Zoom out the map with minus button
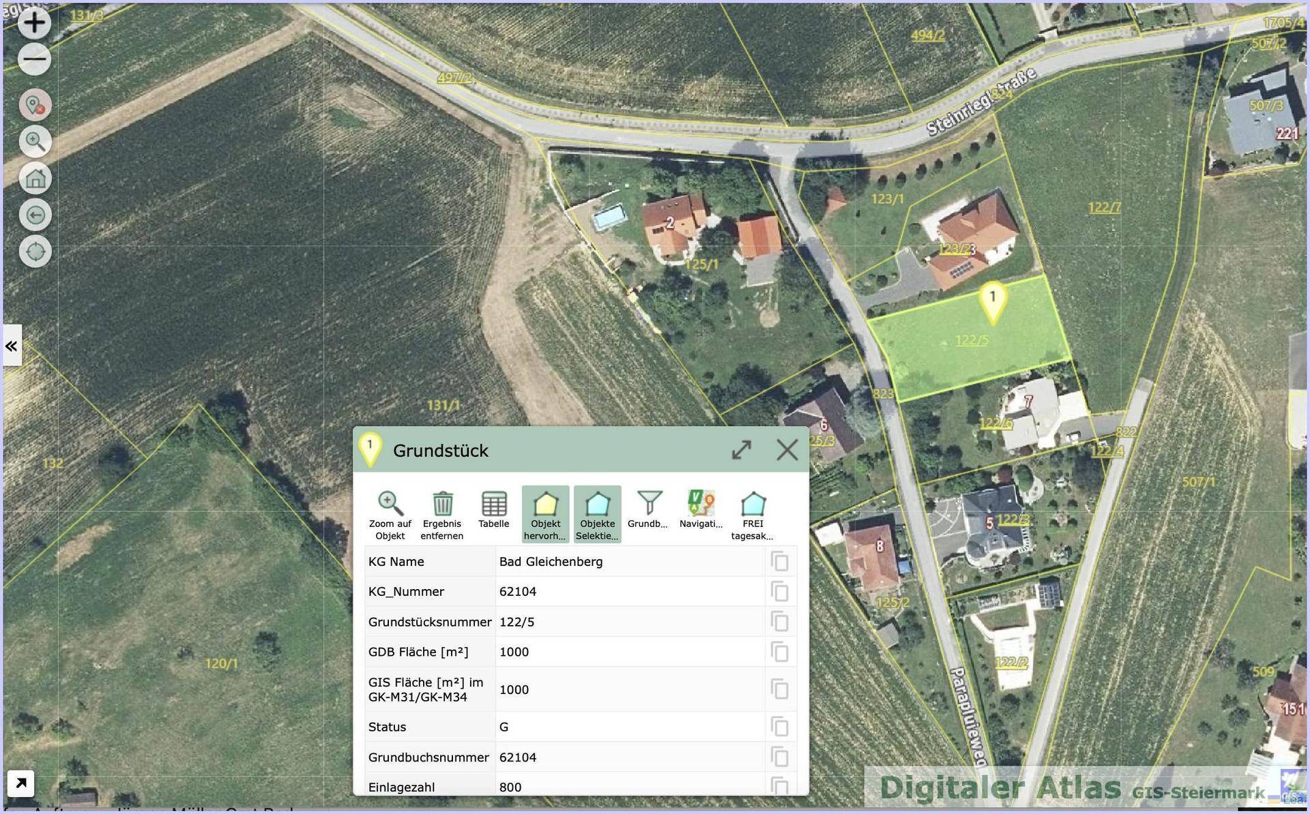The width and height of the screenshot is (1310, 814). click(x=34, y=59)
